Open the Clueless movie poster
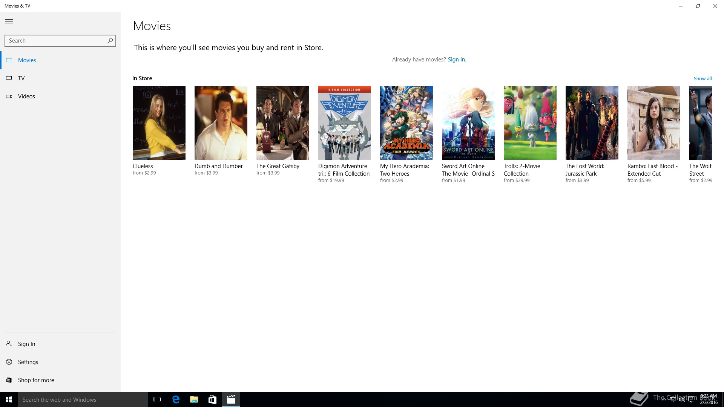The width and height of the screenshot is (724, 407). click(159, 122)
